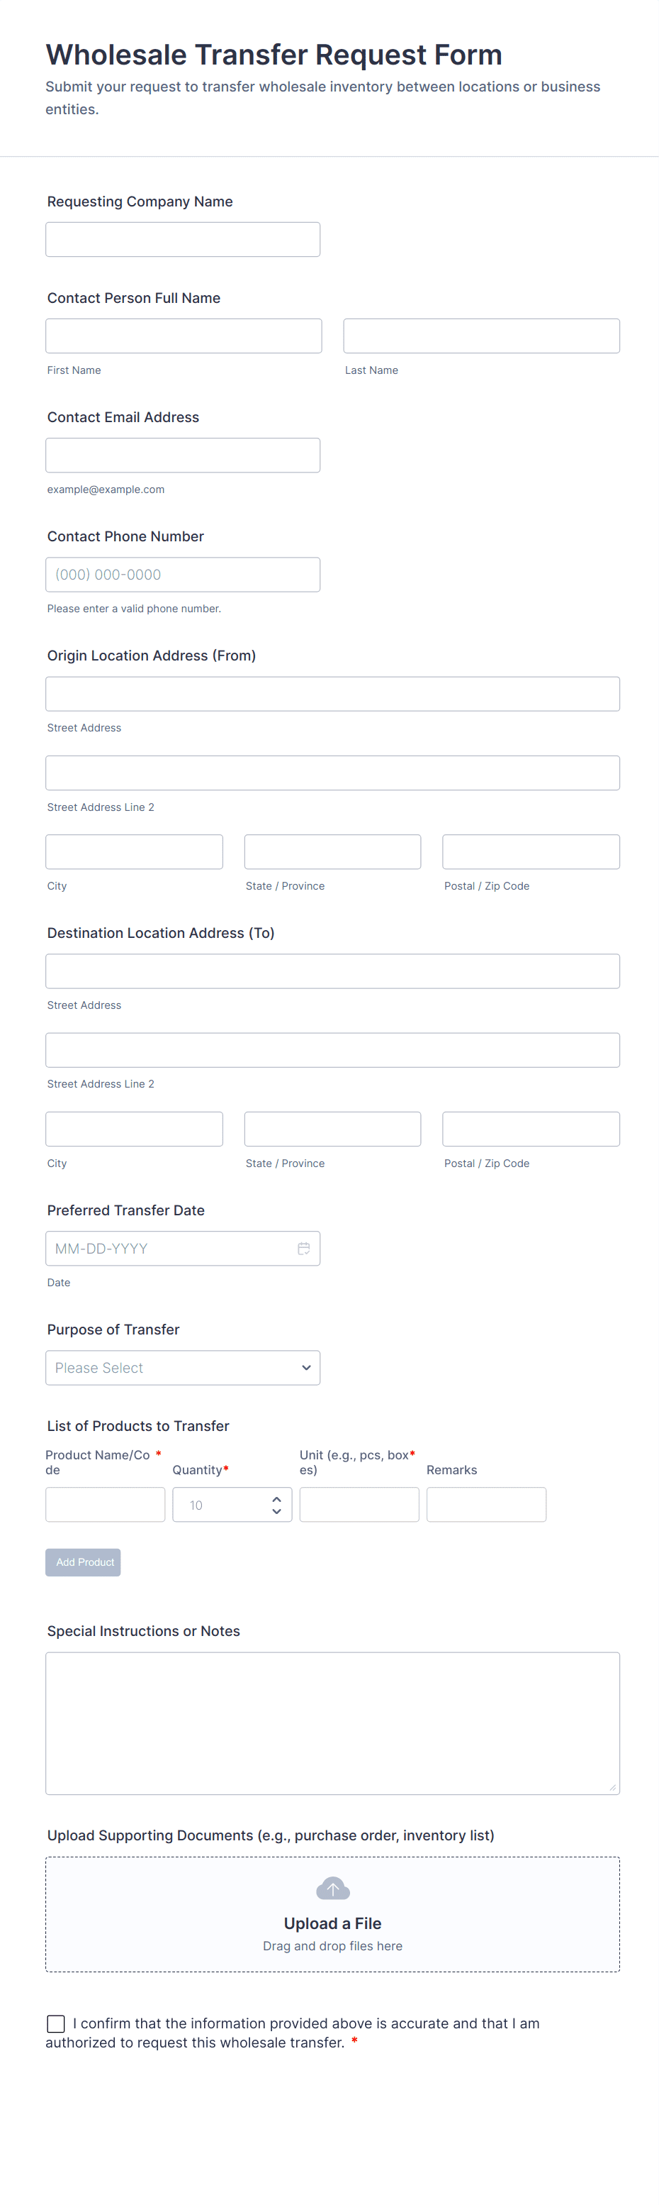Focus the First Name input
Screen dimensions: 659x2205
click(x=184, y=336)
